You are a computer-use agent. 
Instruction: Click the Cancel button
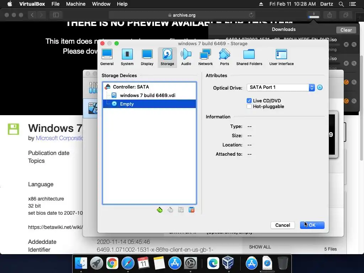point(283,225)
